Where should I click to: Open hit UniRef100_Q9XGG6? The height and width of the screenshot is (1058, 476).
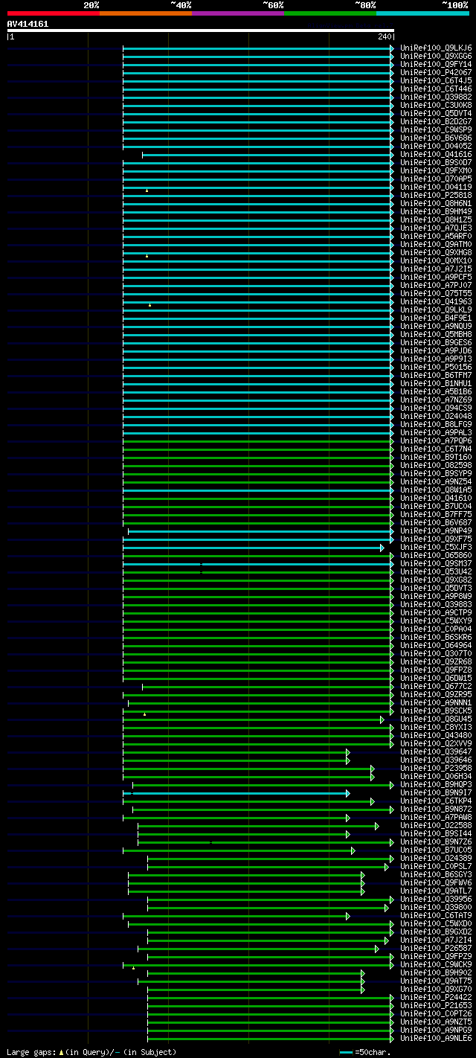pyautogui.click(x=436, y=56)
